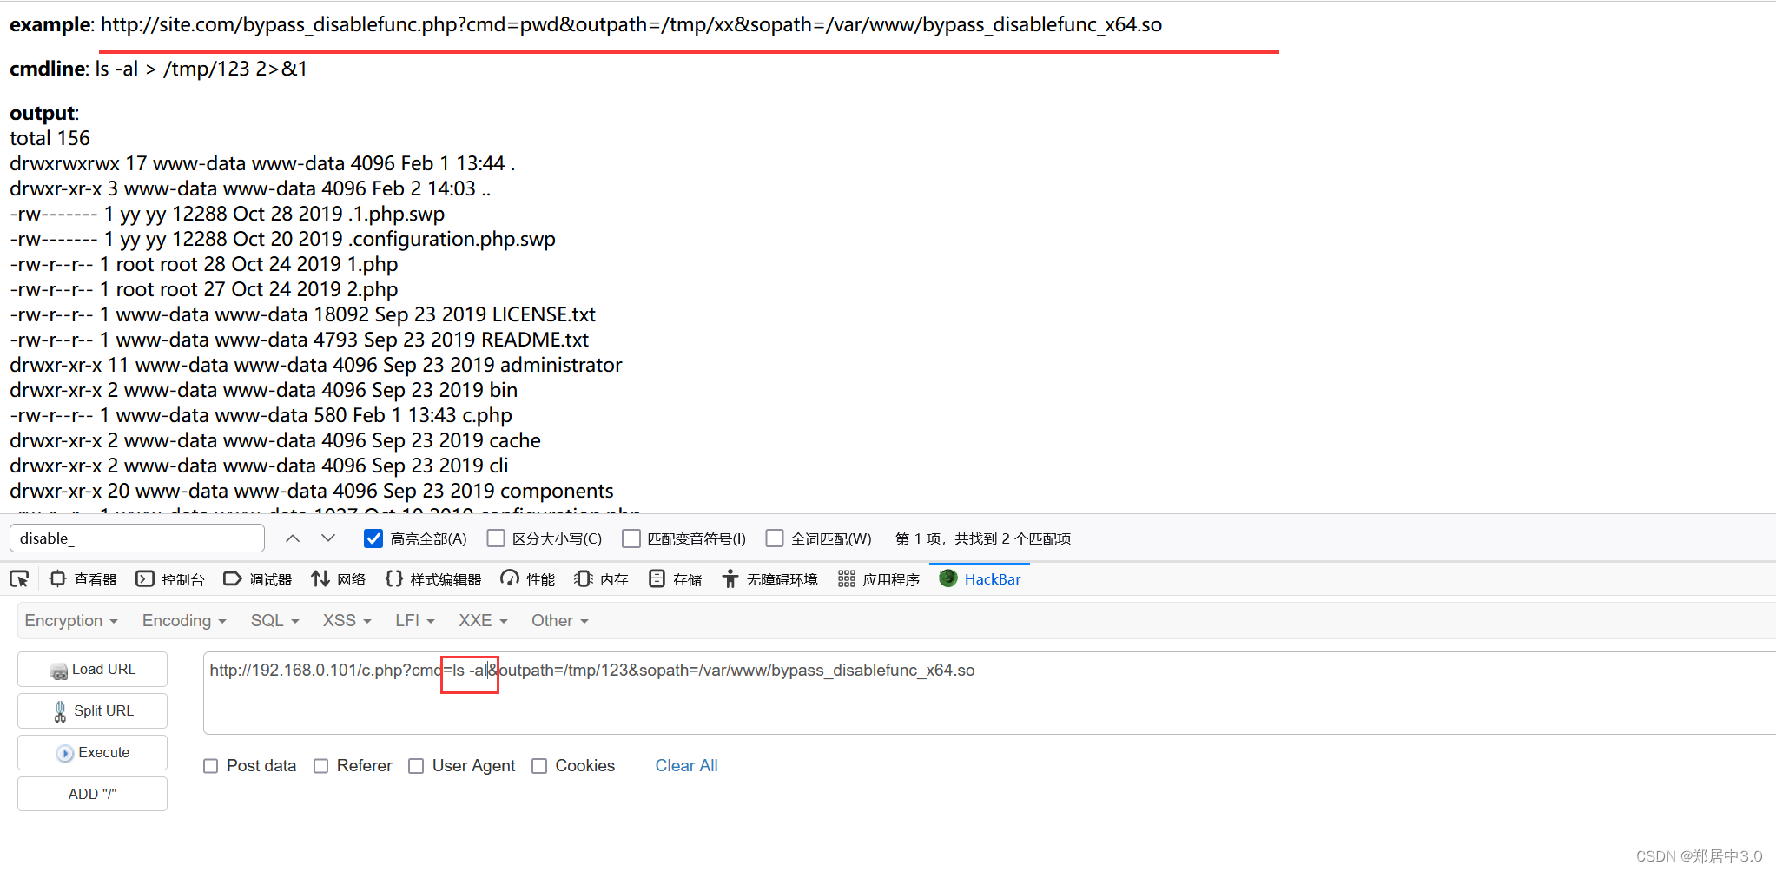Click the README.txt listing row

pyautogui.click(x=299, y=340)
